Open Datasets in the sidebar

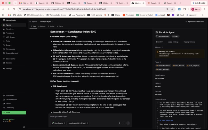coord(14,63)
